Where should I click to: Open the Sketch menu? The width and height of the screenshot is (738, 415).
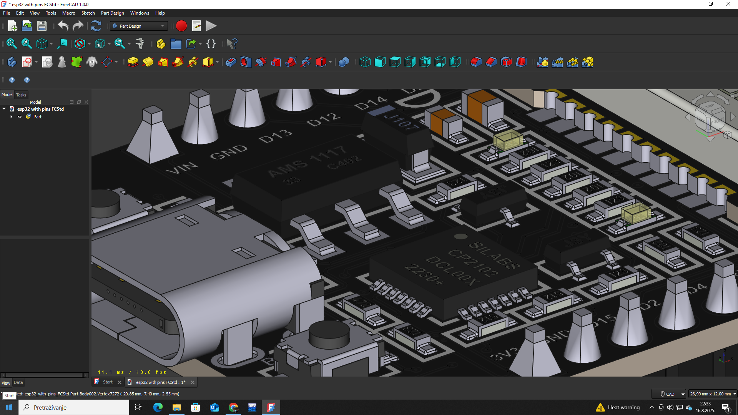(88, 13)
